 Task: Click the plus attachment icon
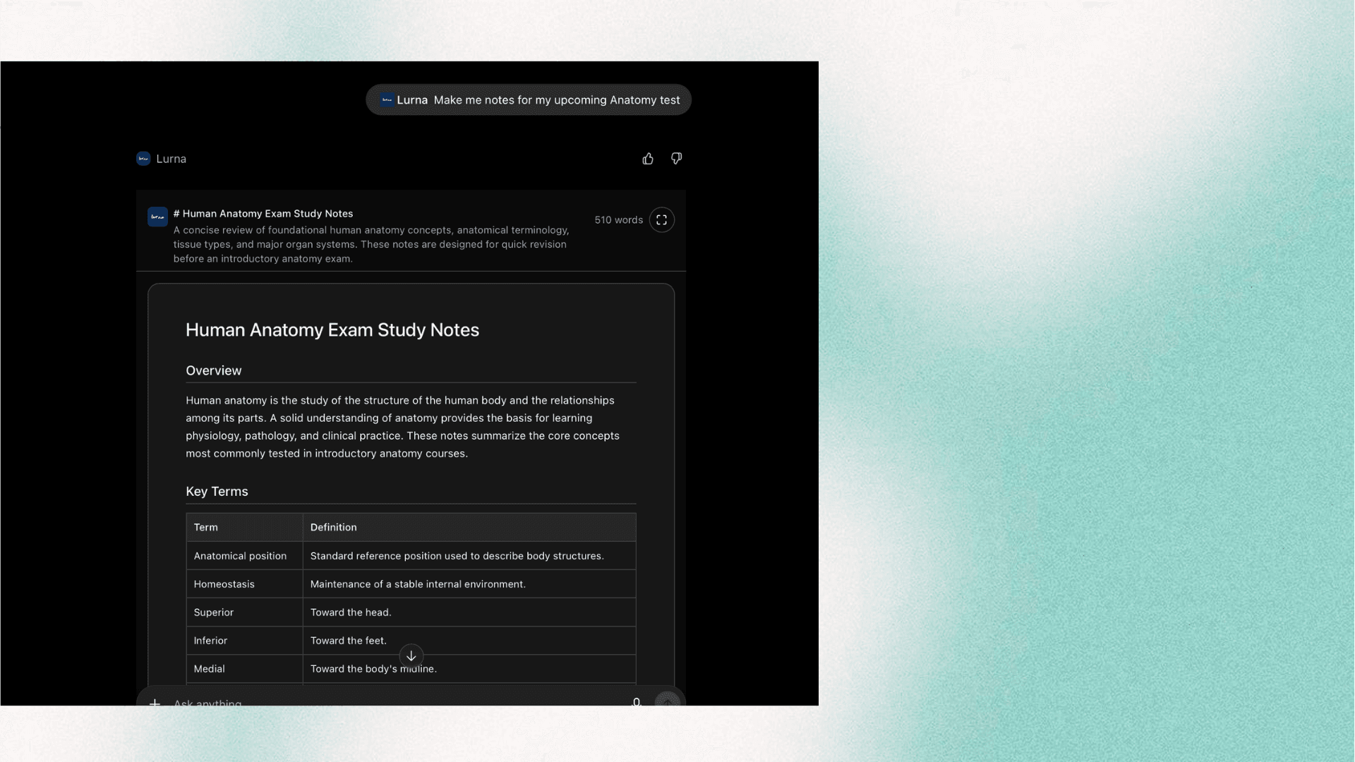click(155, 703)
